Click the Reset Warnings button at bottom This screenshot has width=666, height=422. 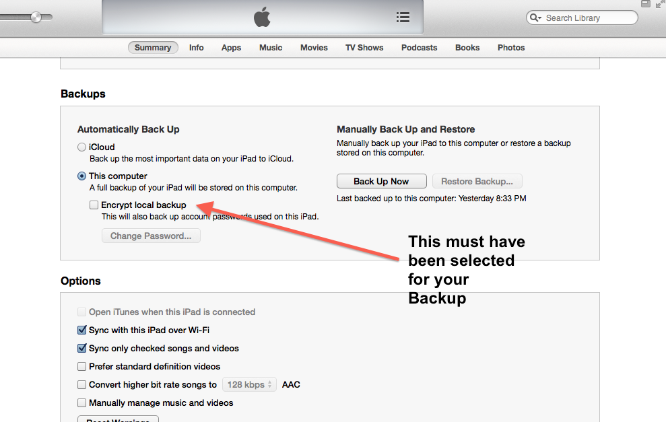(x=118, y=419)
